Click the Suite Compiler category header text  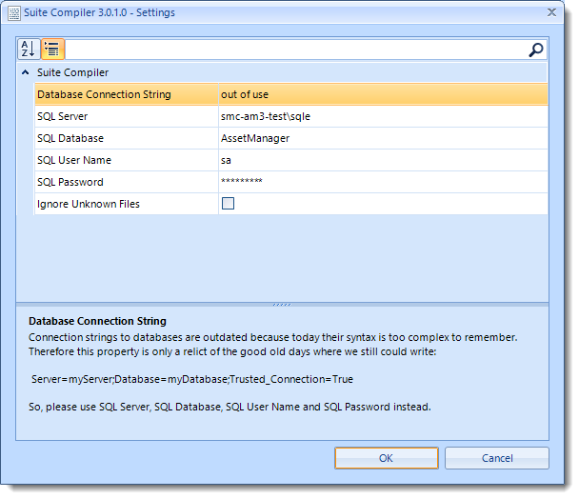(x=72, y=72)
